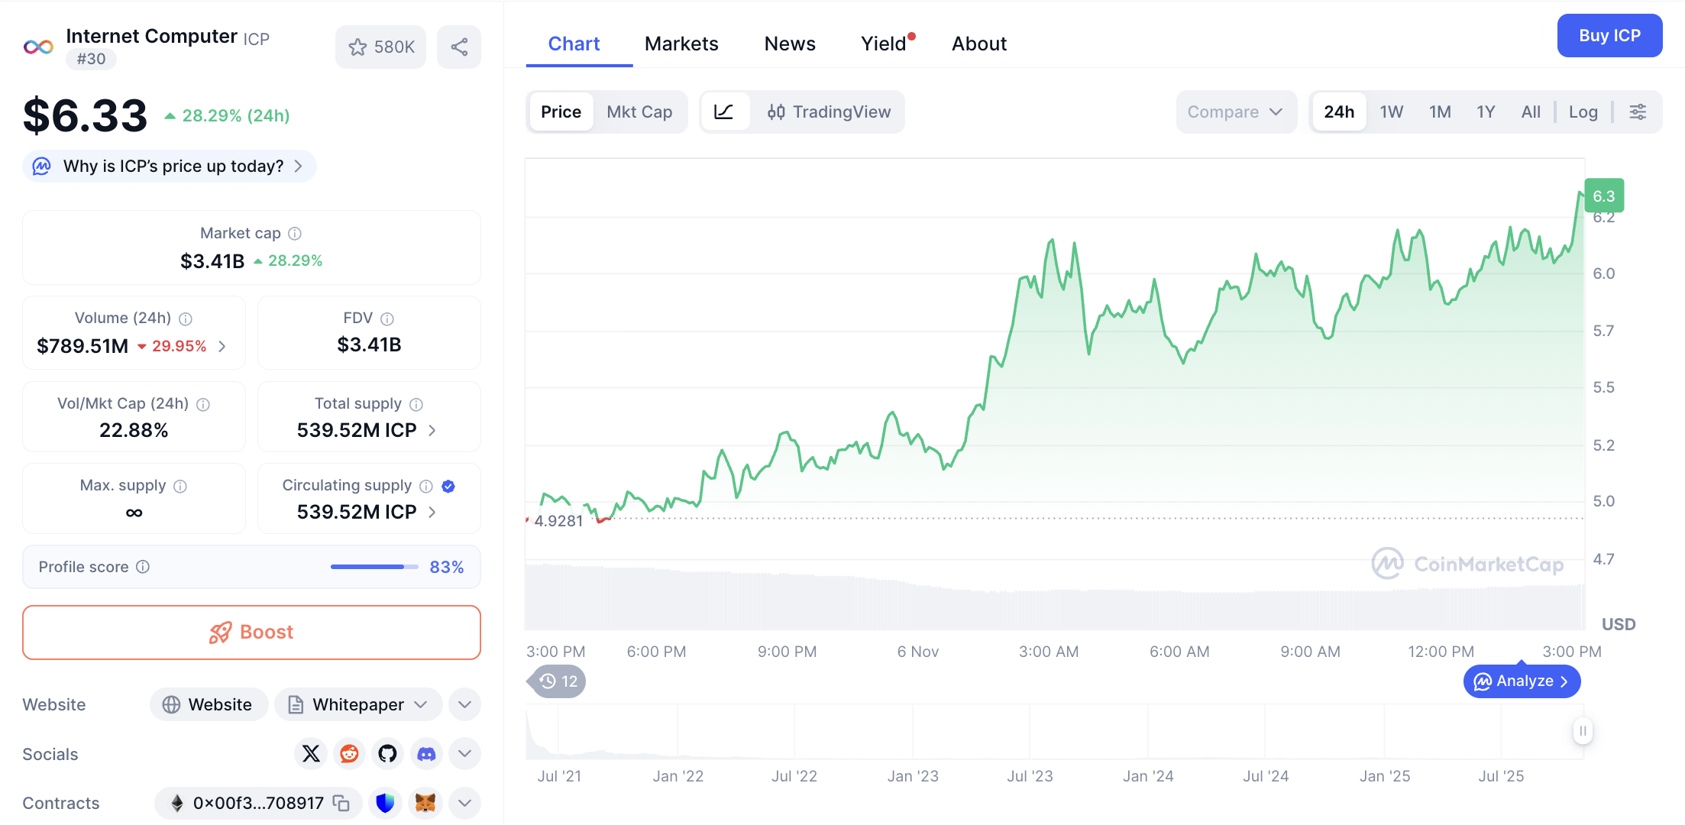The width and height of the screenshot is (1685, 825).
Task: Copy the contract address icon
Action: (x=341, y=803)
